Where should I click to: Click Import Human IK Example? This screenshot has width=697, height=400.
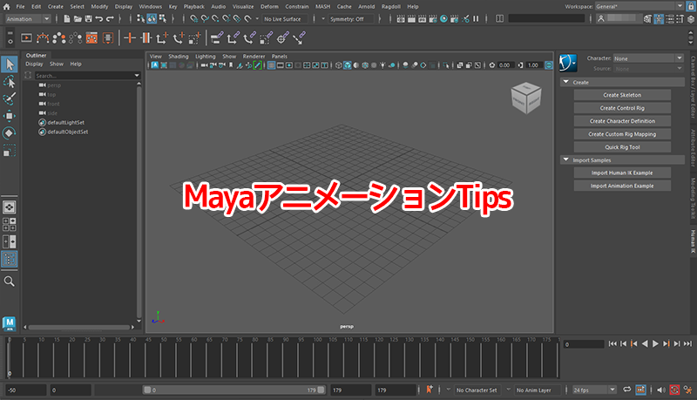click(622, 173)
